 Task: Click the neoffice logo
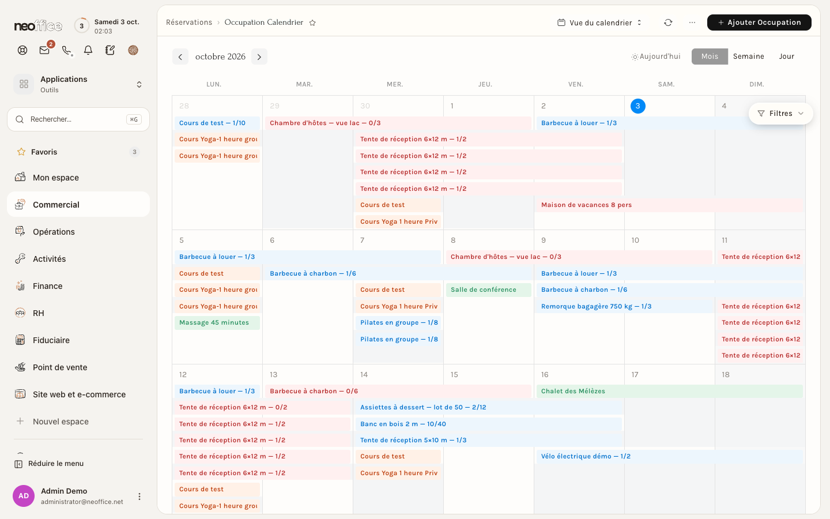38,26
